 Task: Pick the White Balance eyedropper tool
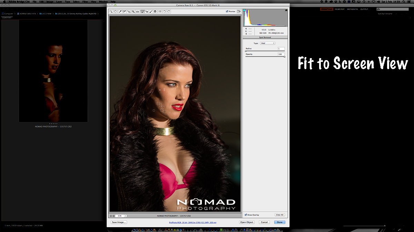[120, 11]
